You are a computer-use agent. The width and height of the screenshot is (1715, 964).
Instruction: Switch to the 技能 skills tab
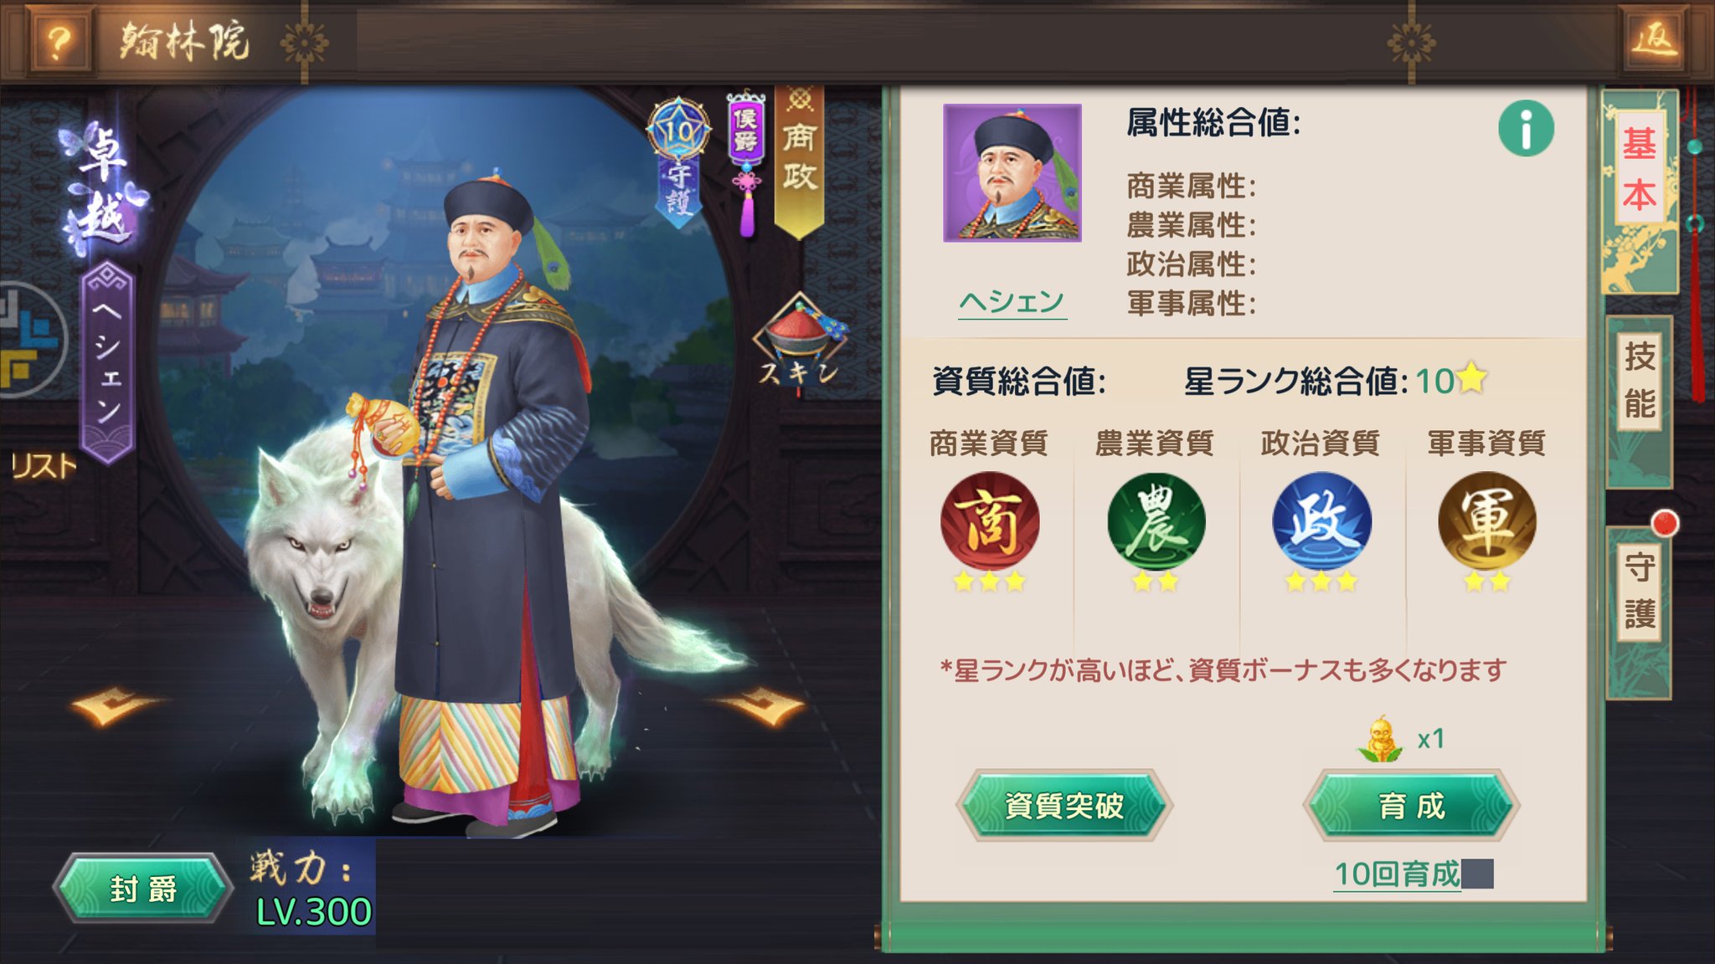pyautogui.click(x=1639, y=378)
